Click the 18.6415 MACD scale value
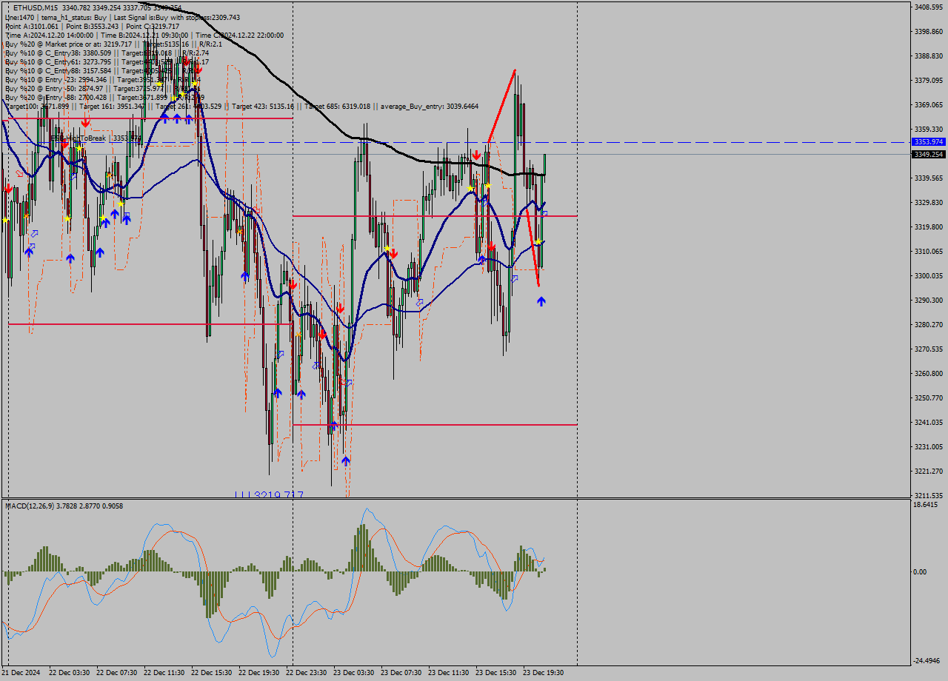 point(926,505)
